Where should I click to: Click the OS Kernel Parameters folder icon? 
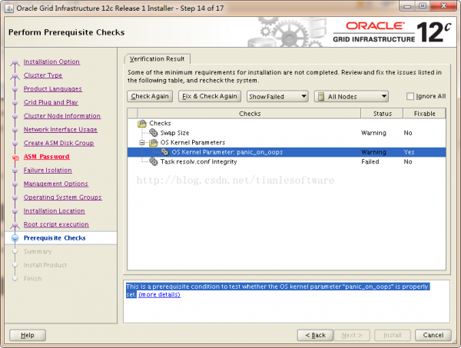[154, 143]
